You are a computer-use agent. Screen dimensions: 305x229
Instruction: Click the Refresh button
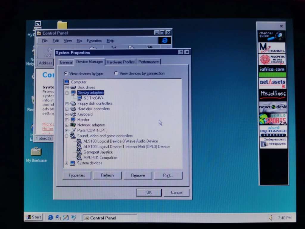point(107,175)
